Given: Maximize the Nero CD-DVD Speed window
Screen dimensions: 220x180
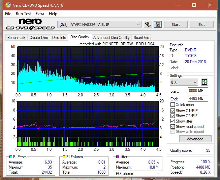Looking at the screenshot, I should click(x=194, y=5).
